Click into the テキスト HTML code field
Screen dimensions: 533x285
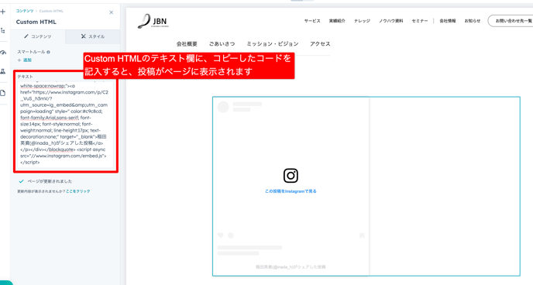[x=66, y=124]
